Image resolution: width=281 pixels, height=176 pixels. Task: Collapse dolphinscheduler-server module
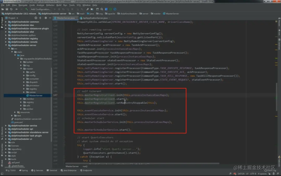[6, 45]
